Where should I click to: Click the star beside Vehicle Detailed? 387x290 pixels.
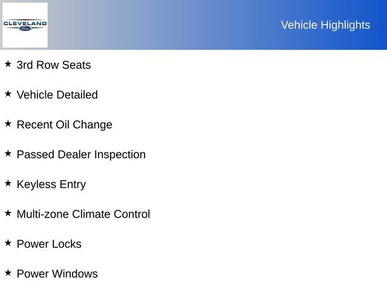[8, 94]
